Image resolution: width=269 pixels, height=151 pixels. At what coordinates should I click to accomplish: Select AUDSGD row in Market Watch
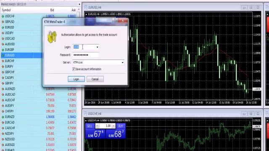[x=39, y=145]
